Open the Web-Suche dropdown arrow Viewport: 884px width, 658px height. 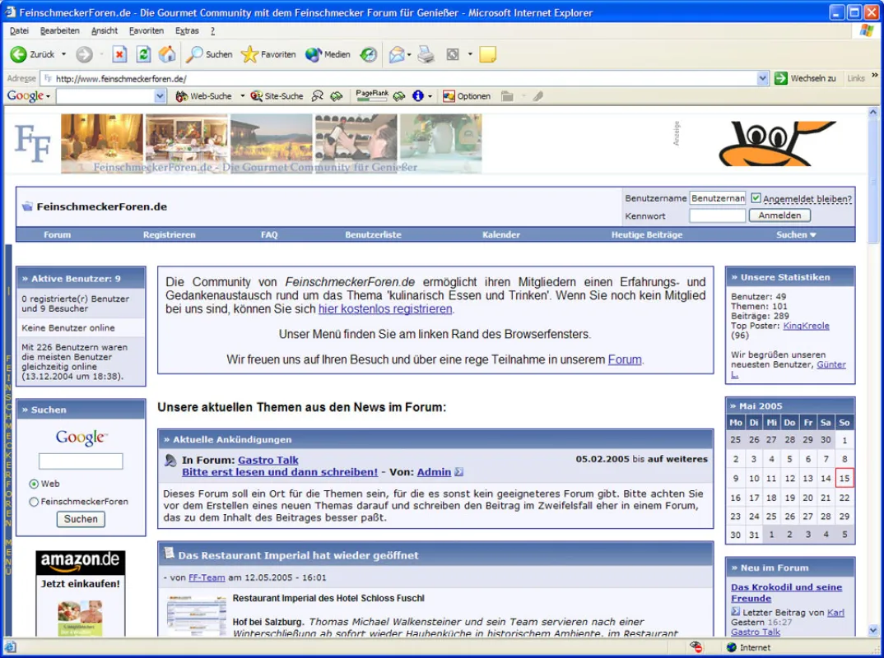point(243,96)
